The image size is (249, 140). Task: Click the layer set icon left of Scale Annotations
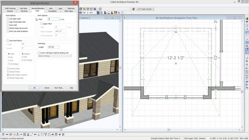[133, 9]
